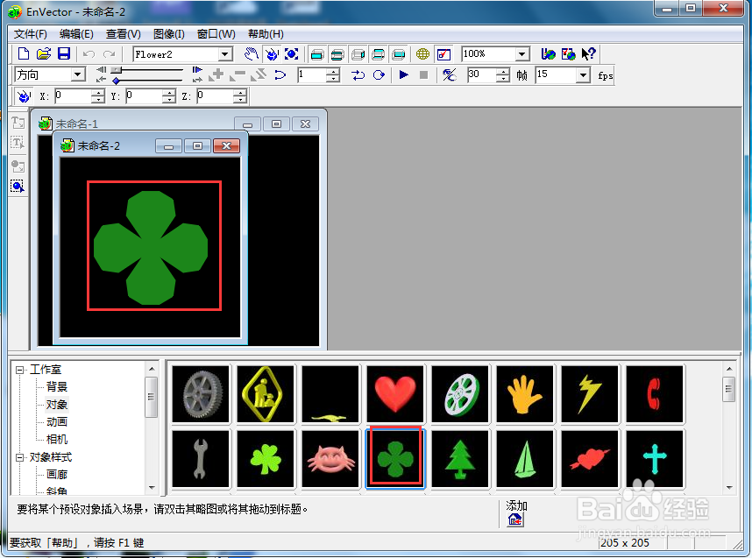
Task: Select the insert text tool in left toolbar
Action: pos(18,124)
